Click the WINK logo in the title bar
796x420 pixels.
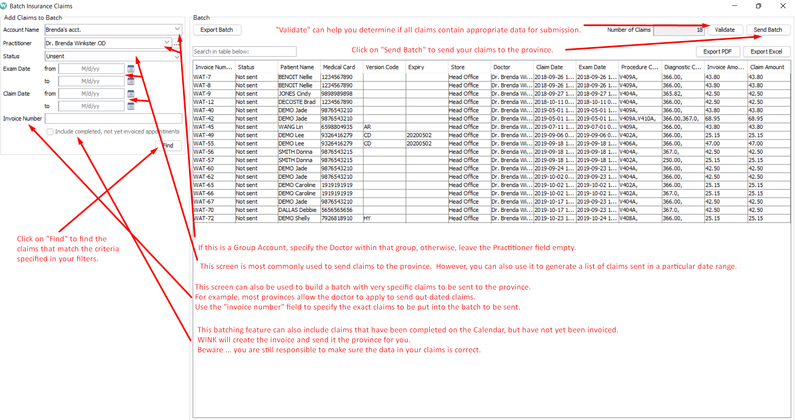4,5
